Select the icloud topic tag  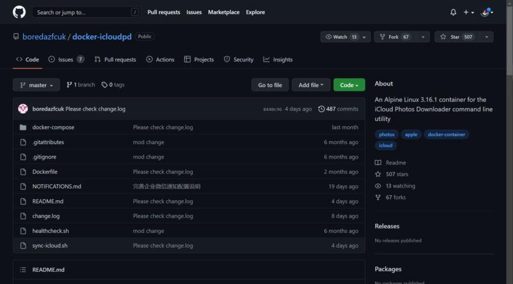pos(385,146)
